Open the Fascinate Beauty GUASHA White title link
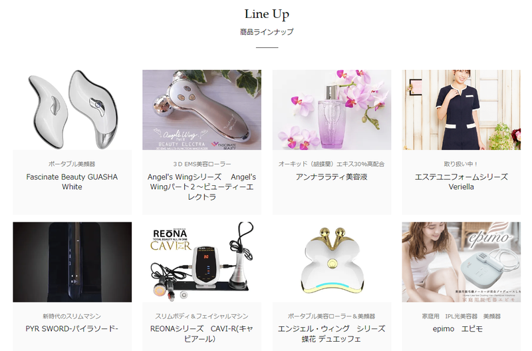532x351 pixels. tap(72, 182)
